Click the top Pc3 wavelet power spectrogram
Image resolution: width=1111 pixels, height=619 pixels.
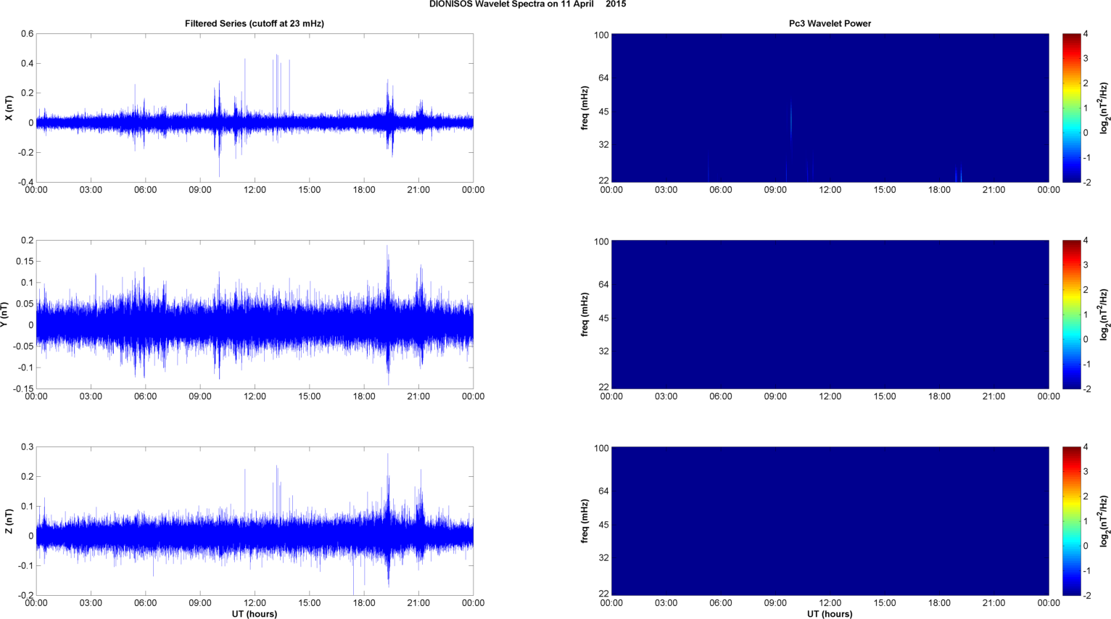coord(830,108)
